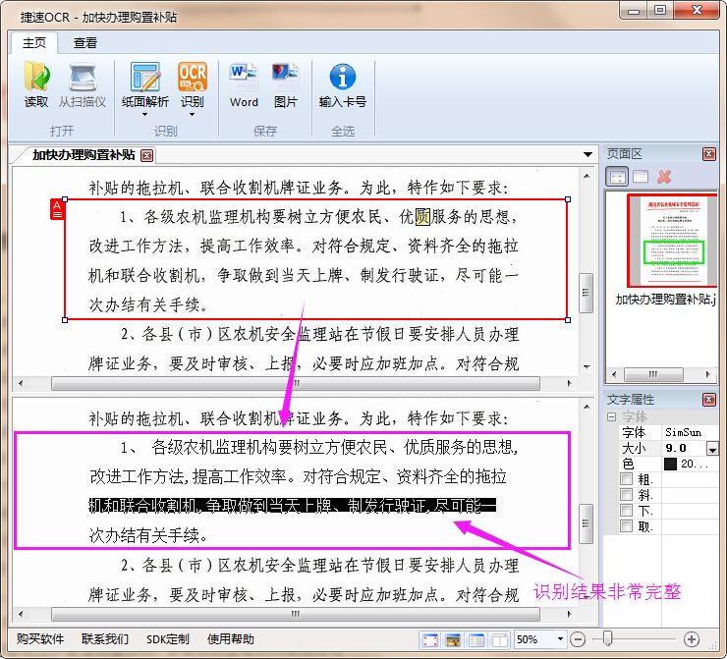
Task: Click the OCR 识别 icon
Action: point(192,77)
